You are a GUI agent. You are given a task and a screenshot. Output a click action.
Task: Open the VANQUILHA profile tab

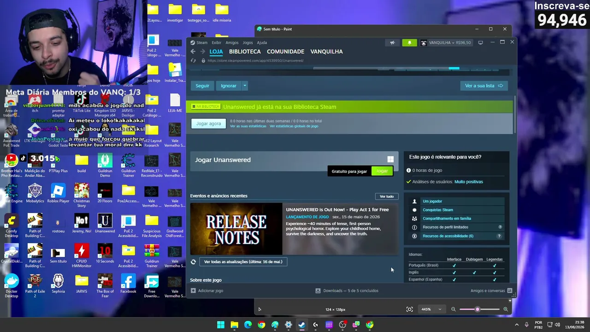[x=326, y=52]
